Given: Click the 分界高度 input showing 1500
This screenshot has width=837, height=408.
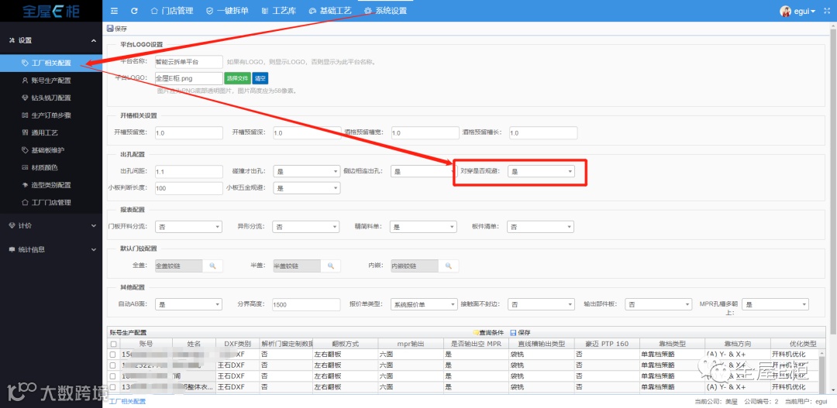Looking at the screenshot, I should point(306,304).
